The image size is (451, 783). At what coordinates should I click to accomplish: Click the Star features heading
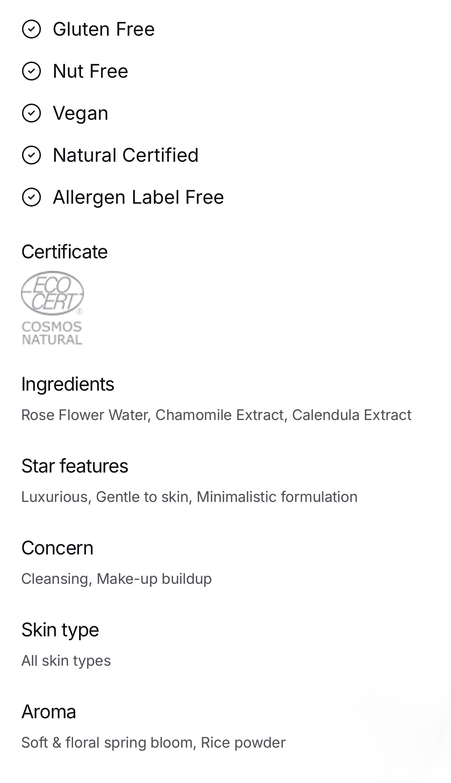coord(75,466)
